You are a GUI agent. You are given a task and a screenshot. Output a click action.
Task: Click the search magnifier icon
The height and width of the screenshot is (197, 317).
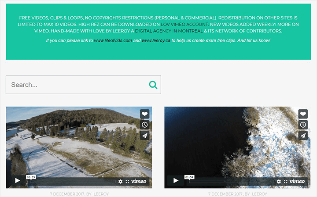click(x=153, y=85)
